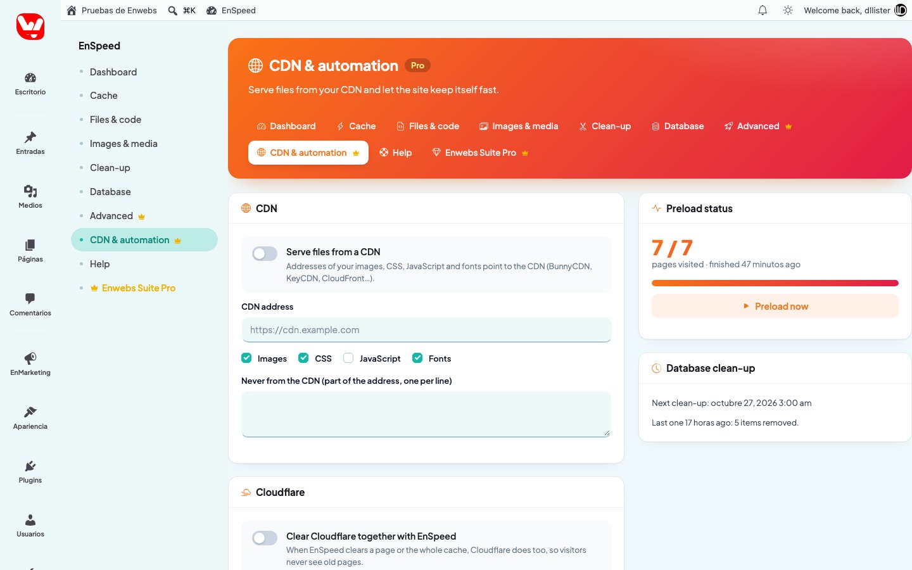
Task: Open the notifications bell icon
Action: point(763,10)
